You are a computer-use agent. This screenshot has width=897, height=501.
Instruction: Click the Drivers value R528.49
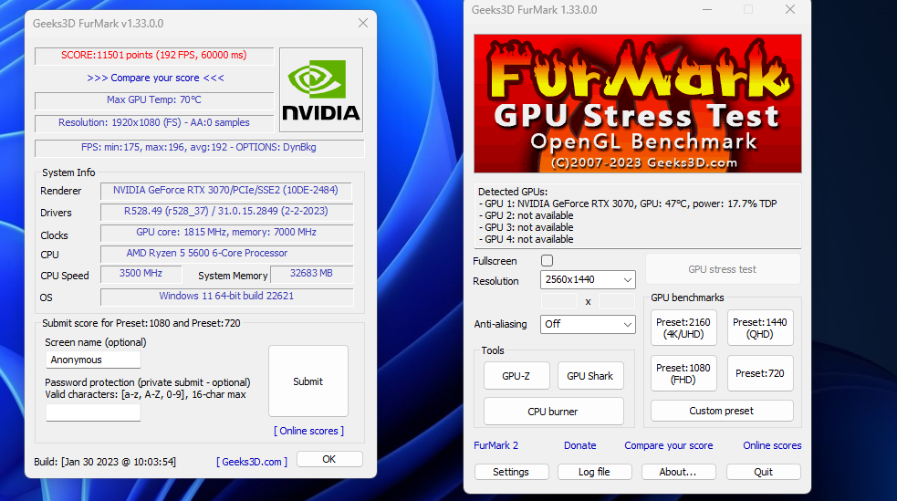point(226,211)
